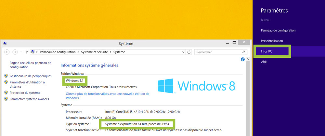Go up one level with the up arrow
325x136 pixels.
click(x=26, y=52)
